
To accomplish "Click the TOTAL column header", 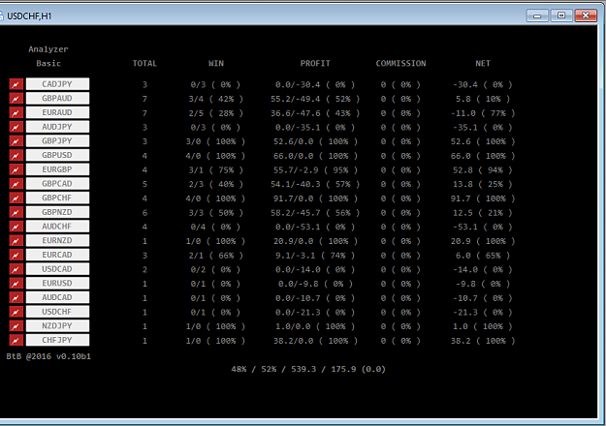I will 144,63.
